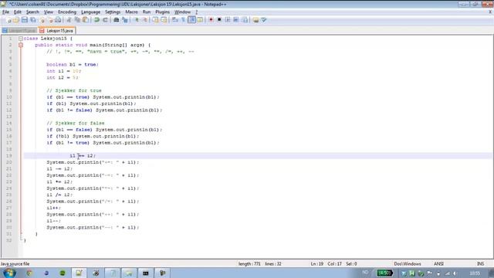The height and width of the screenshot is (278, 494).
Task: Open Find with the binoculars icon
Action: (117, 20)
